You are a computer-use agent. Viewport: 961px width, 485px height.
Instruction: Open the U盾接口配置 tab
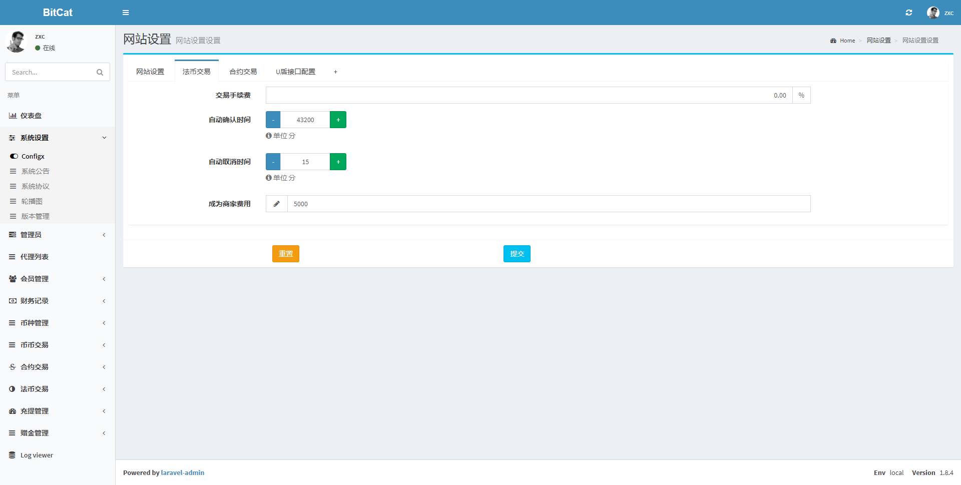295,72
